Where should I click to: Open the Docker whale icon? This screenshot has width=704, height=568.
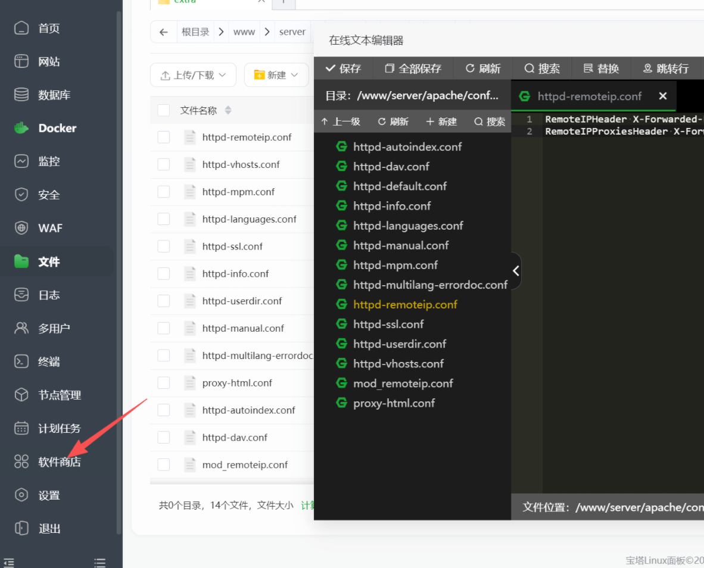(21, 129)
